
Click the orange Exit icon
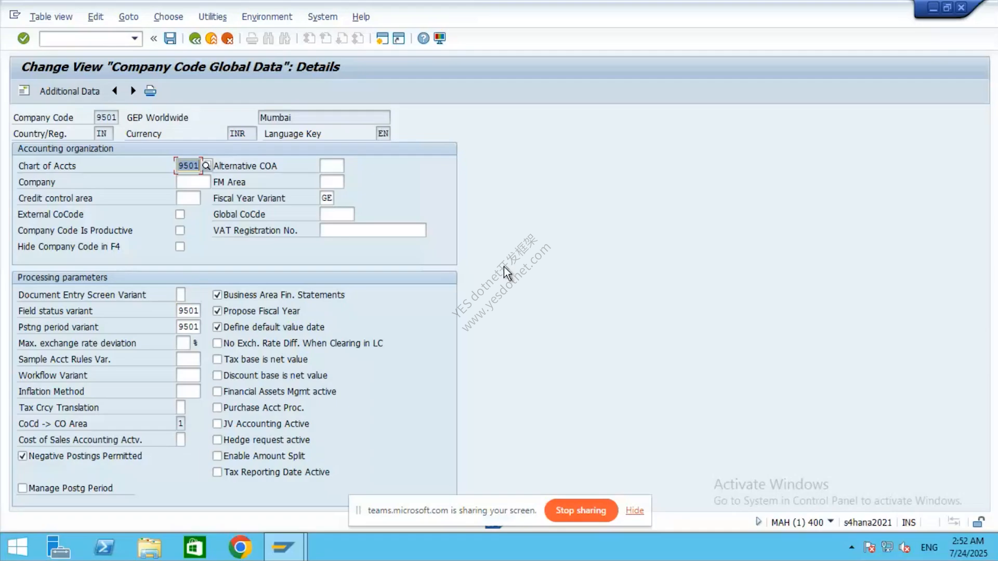coord(211,38)
